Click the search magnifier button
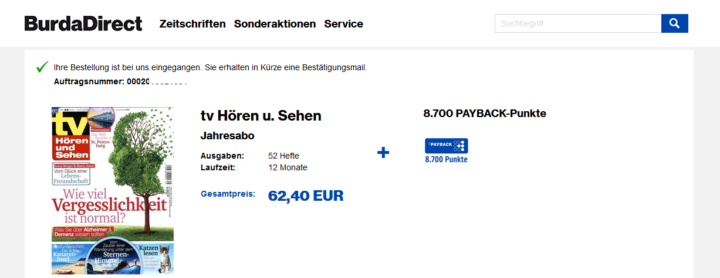 pyautogui.click(x=674, y=23)
